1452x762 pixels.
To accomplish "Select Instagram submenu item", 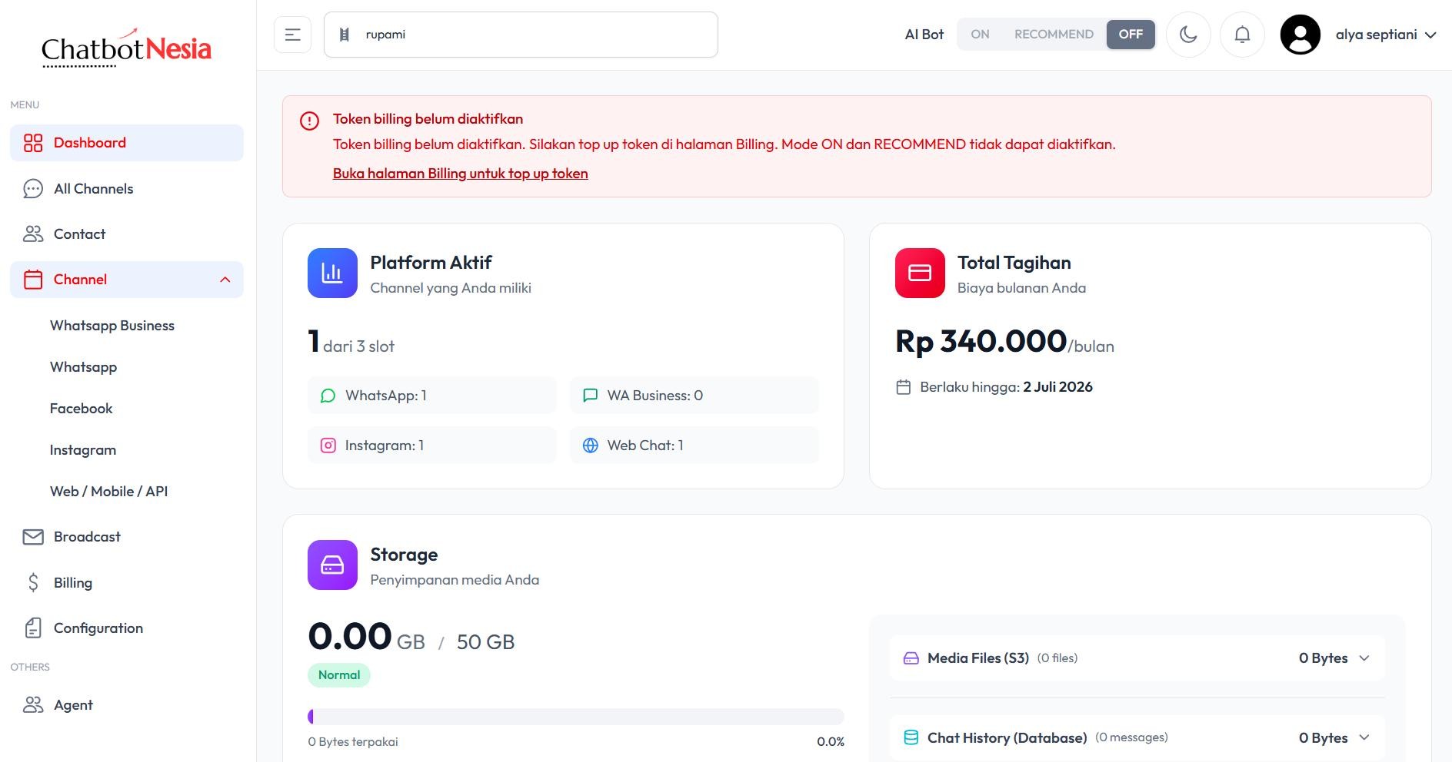I will [x=82, y=450].
